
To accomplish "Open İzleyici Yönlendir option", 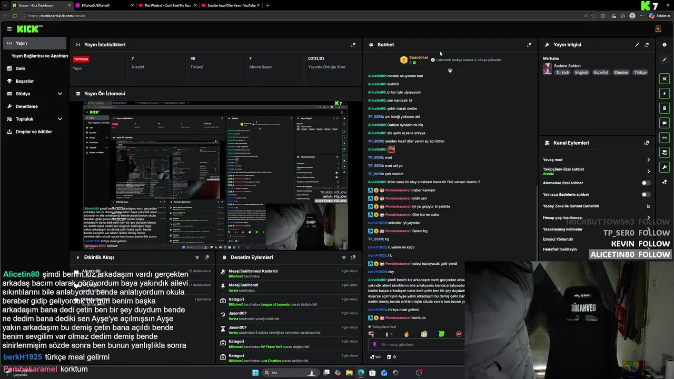I will click(x=558, y=239).
